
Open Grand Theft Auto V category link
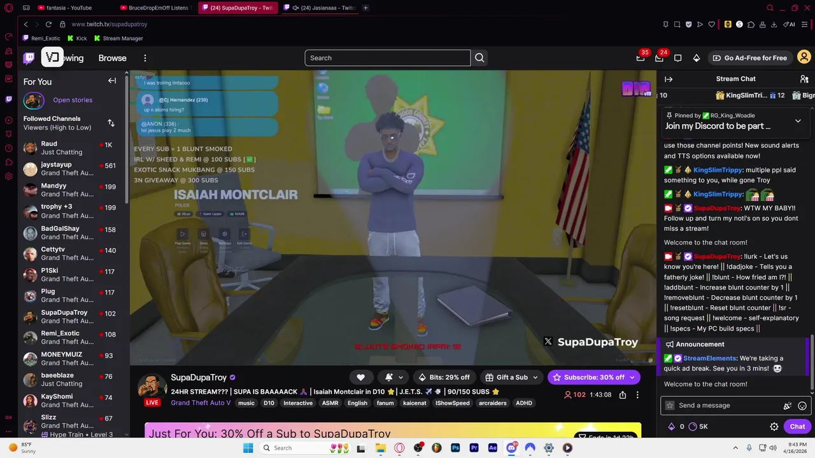pyautogui.click(x=201, y=403)
